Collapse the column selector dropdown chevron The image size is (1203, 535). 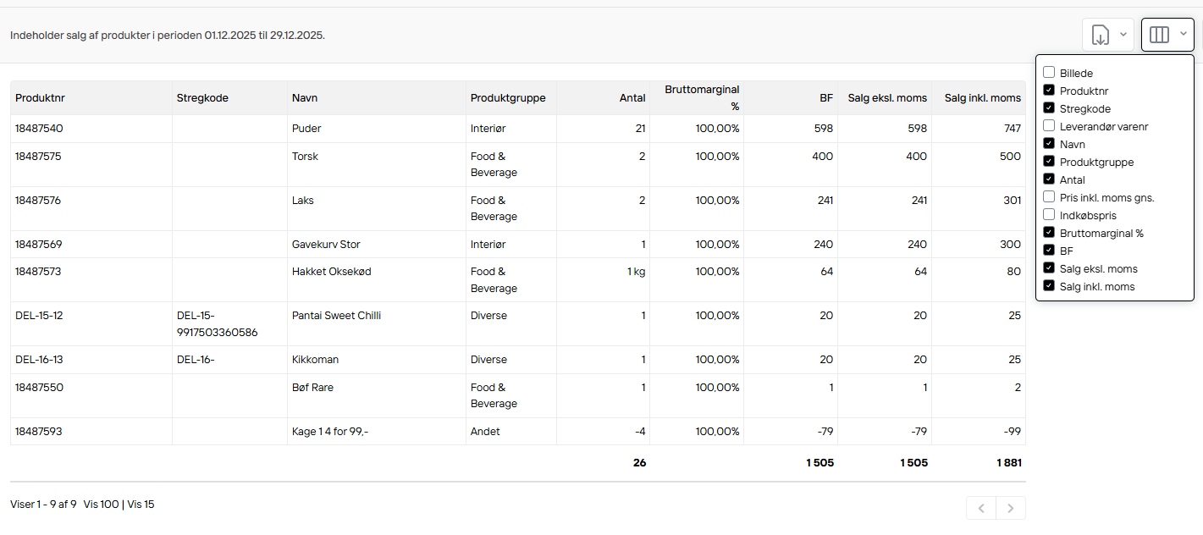tap(1183, 35)
